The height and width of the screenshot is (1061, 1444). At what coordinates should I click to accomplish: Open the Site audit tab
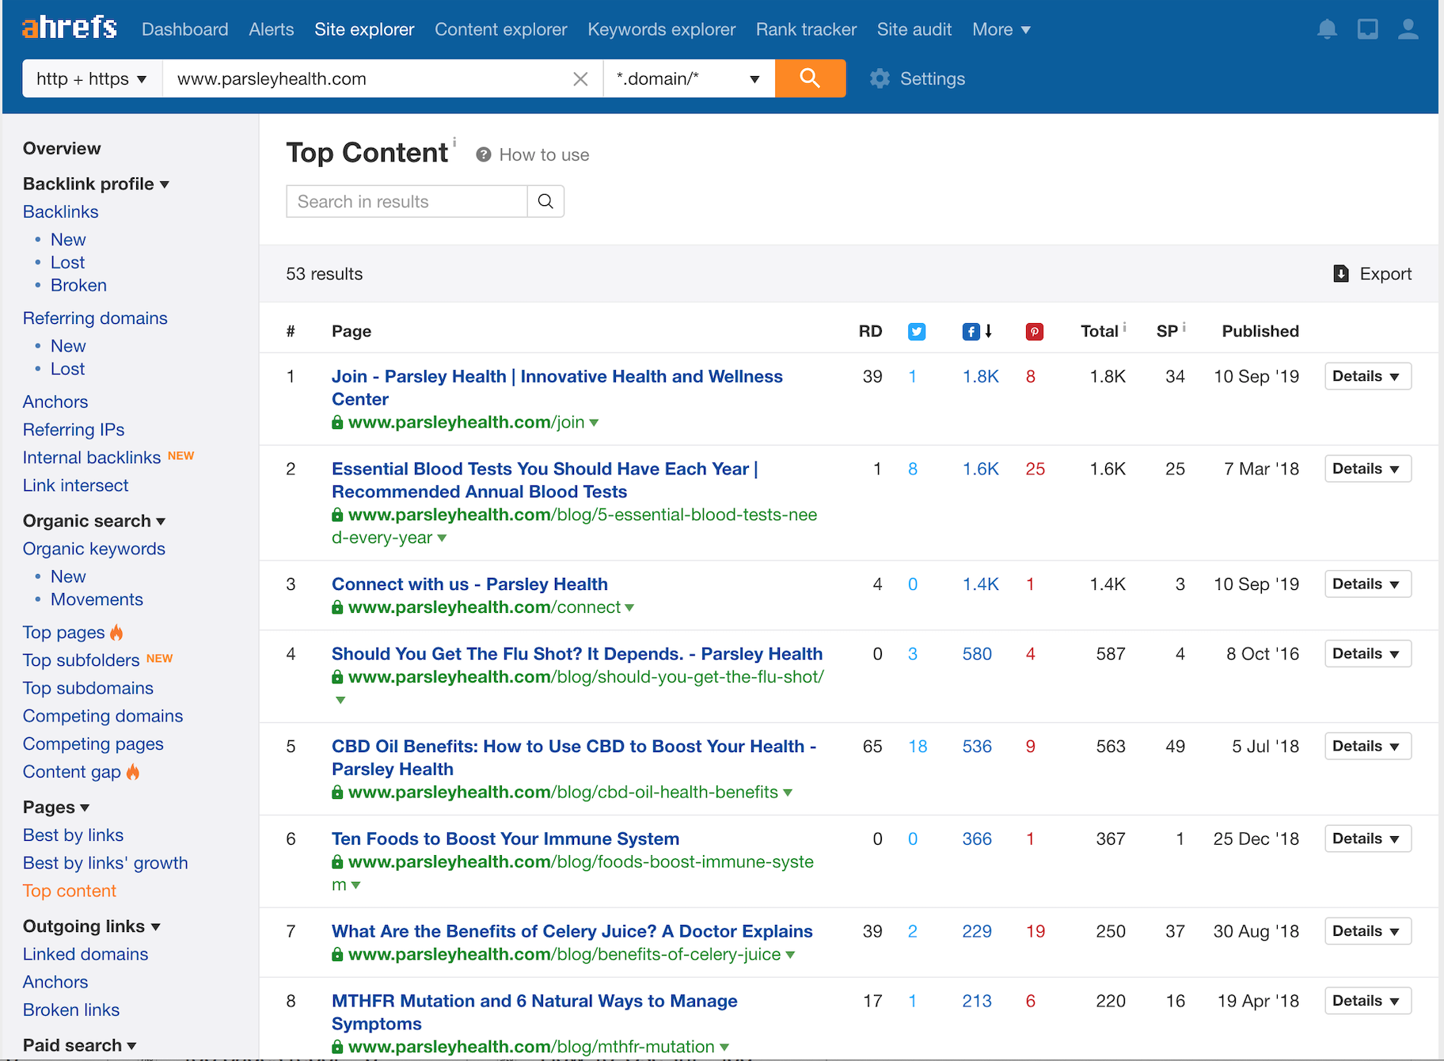pyautogui.click(x=914, y=29)
